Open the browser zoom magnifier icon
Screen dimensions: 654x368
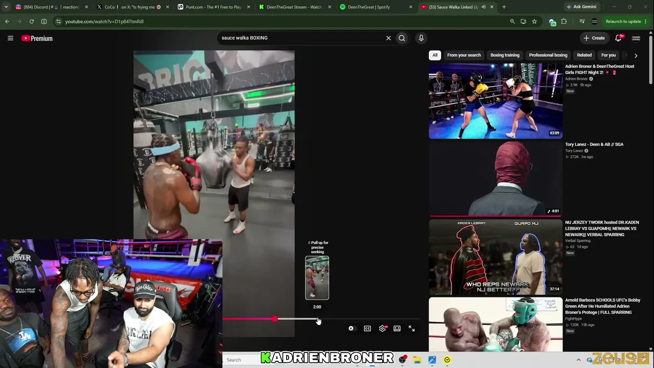(x=512, y=21)
